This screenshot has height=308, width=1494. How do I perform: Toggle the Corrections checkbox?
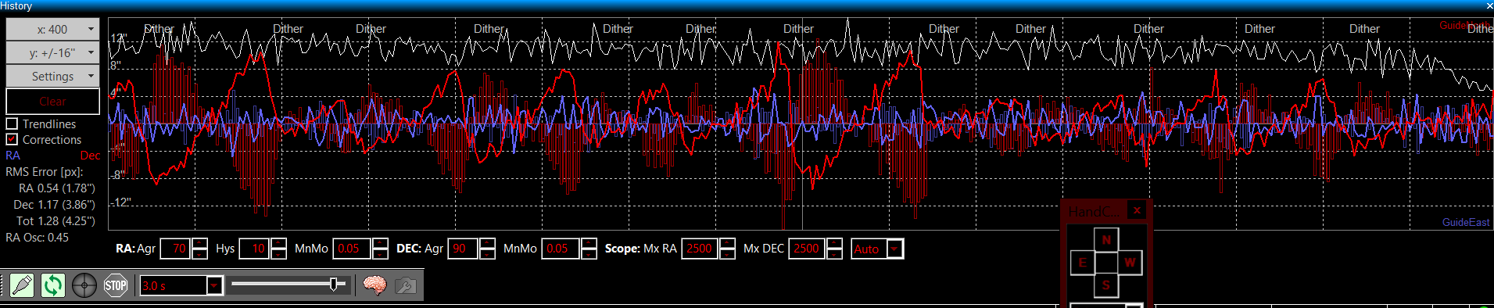pyautogui.click(x=12, y=139)
